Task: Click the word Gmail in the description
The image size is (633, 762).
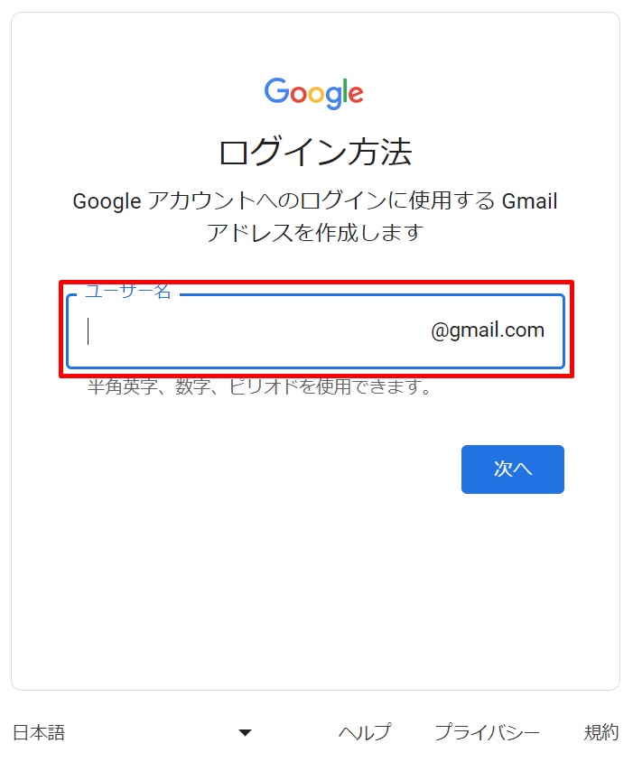Action: pyautogui.click(x=529, y=201)
